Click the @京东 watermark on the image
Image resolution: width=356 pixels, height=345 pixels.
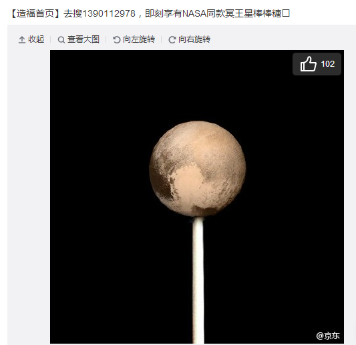point(328,336)
